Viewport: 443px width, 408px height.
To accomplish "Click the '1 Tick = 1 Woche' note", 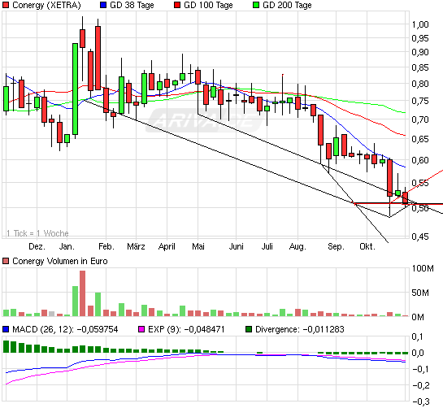I will [37, 233].
